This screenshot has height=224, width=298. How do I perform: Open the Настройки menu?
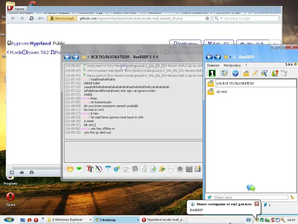coord(232,65)
